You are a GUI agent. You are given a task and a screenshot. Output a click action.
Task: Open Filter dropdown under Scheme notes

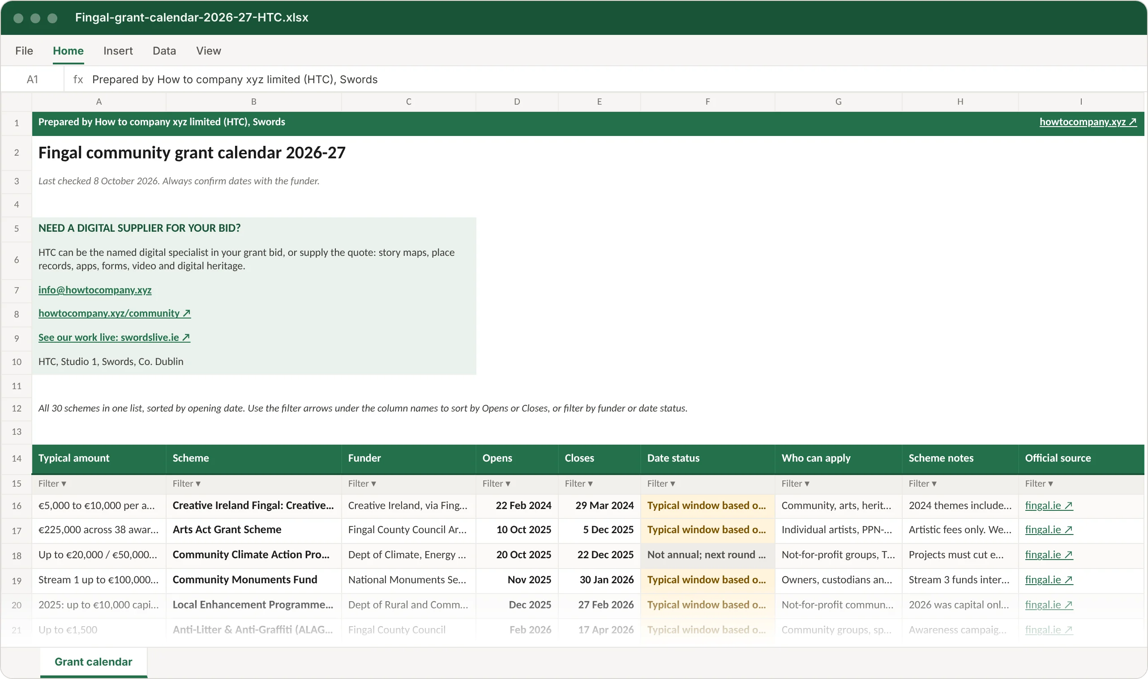click(923, 484)
